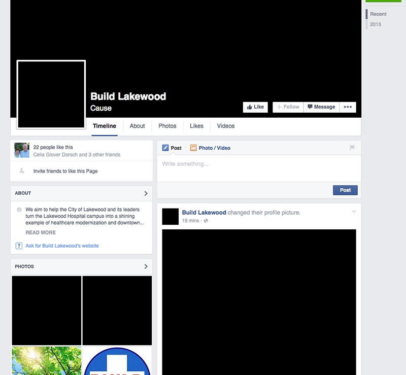This screenshot has height=375, width=406.
Task: Open the three-dots more options button
Action: [348, 107]
